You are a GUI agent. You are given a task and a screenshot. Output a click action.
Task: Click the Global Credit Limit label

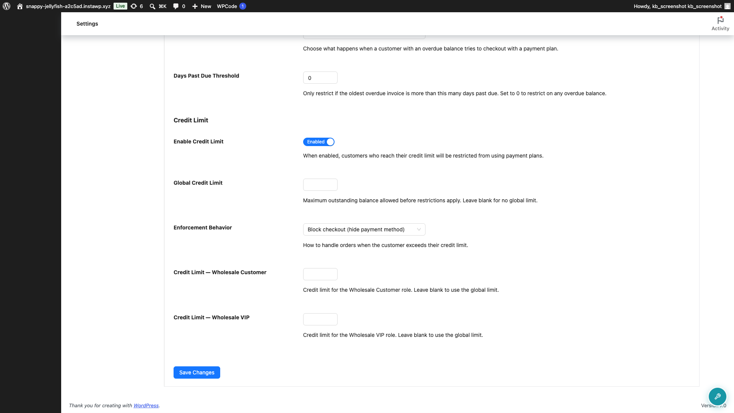pos(198,183)
